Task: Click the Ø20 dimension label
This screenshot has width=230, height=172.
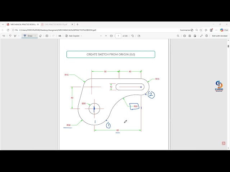Action: click(x=84, y=104)
